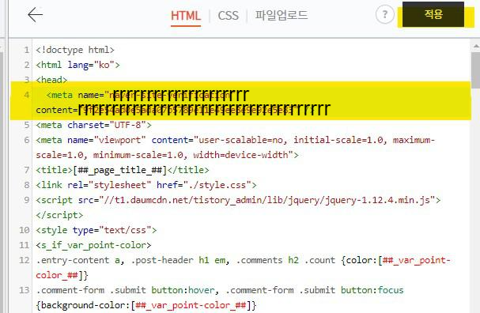Image resolution: width=480 pixels, height=313 pixels.
Task: Click the meta charset UTF-8 line
Action: point(93,125)
